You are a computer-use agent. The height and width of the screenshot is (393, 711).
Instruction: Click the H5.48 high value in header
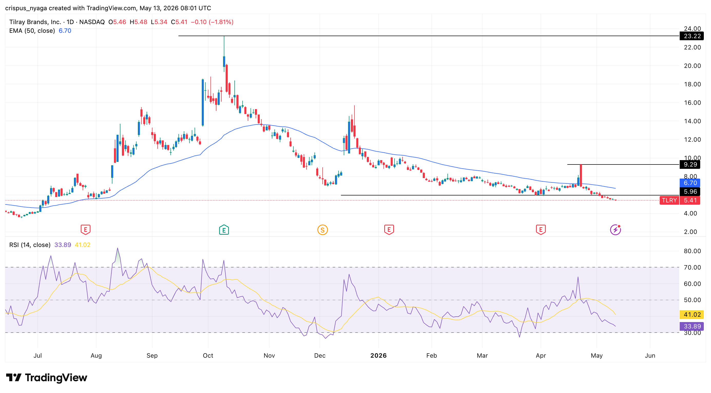[139, 22]
